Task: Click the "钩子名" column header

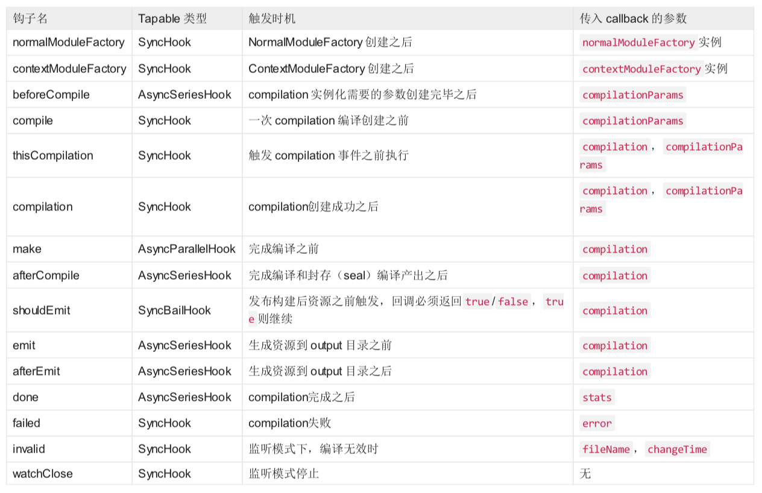Action: (x=30, y=19)
